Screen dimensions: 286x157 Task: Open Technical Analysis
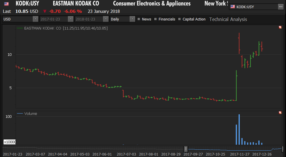click(228, 19)
